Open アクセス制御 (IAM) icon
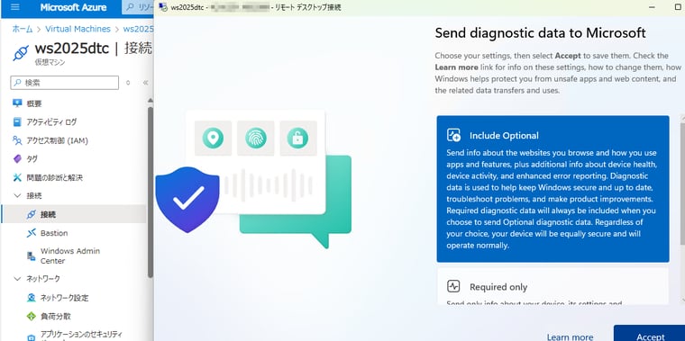This screenshot has height=341, width=685. (17, 140)
